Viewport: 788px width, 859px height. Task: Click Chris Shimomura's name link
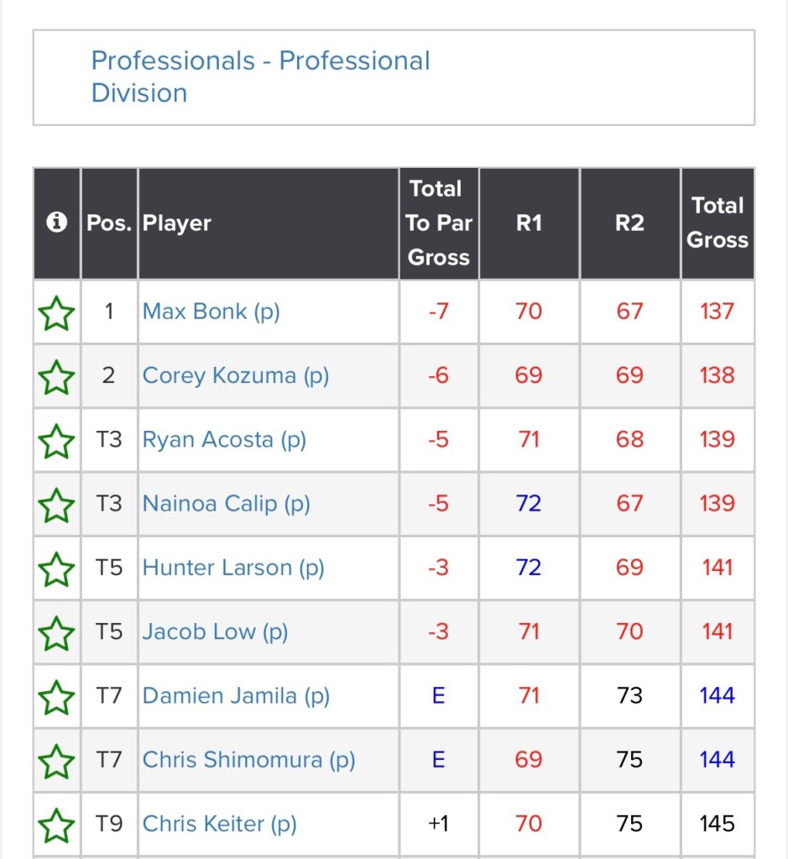click(248, 760)
